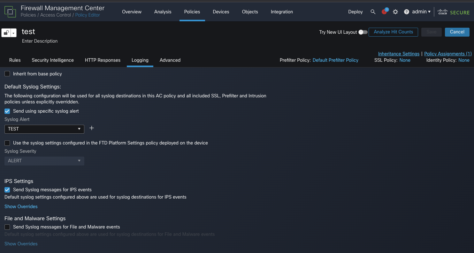Open the search with the magnifier icon
The width and height of the screenshot is (474, 253).
[373, 12]
